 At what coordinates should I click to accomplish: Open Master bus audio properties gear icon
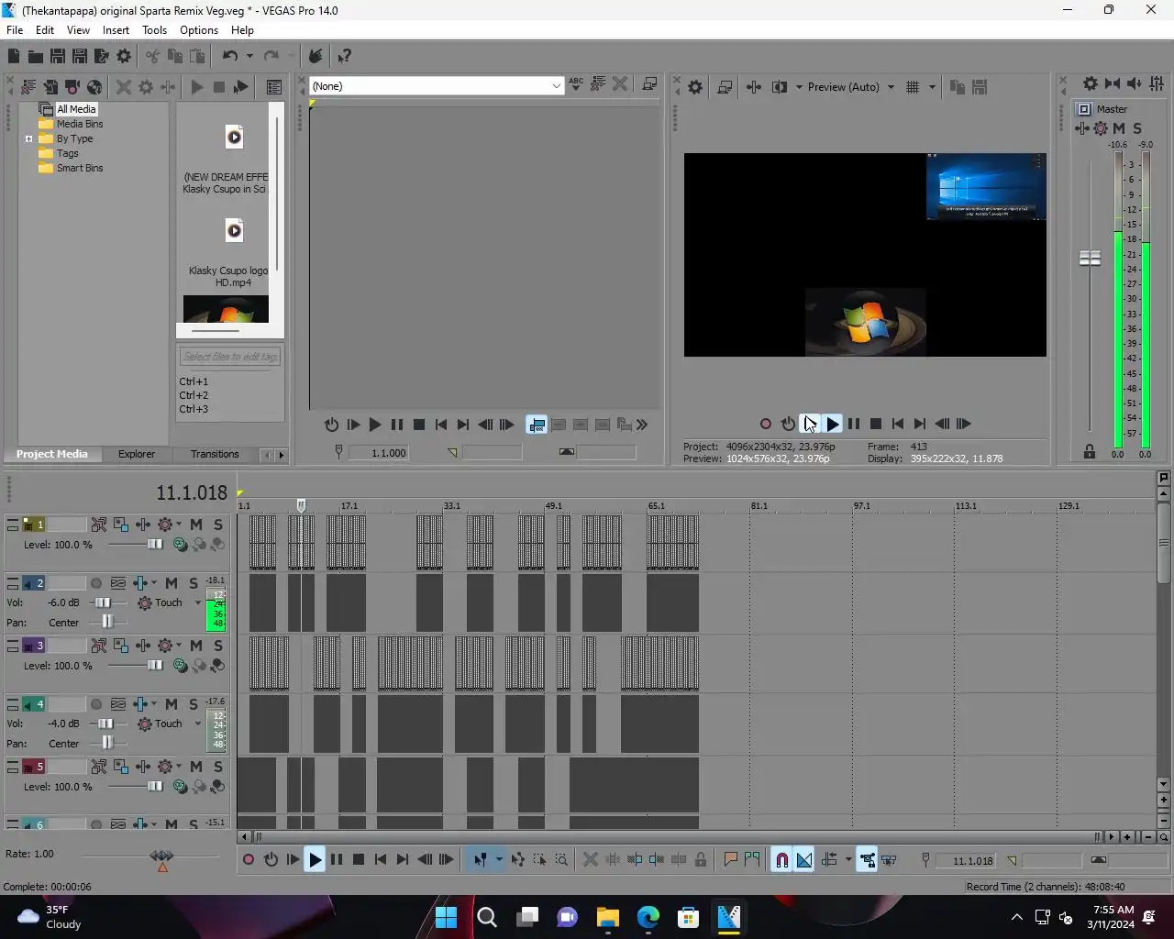click(1090, 83)
